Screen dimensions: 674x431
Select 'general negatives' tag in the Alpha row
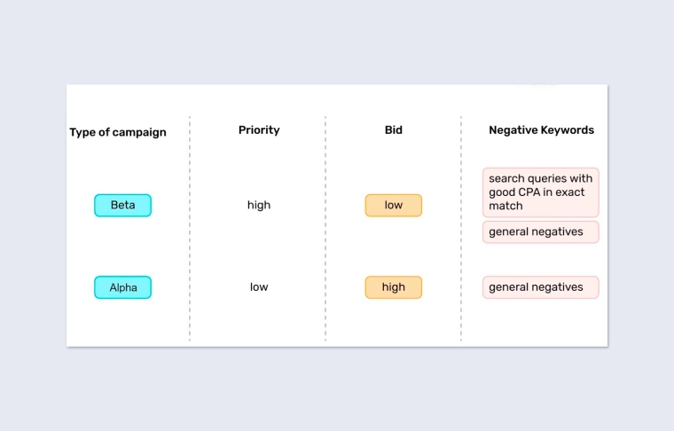point(541,287)
